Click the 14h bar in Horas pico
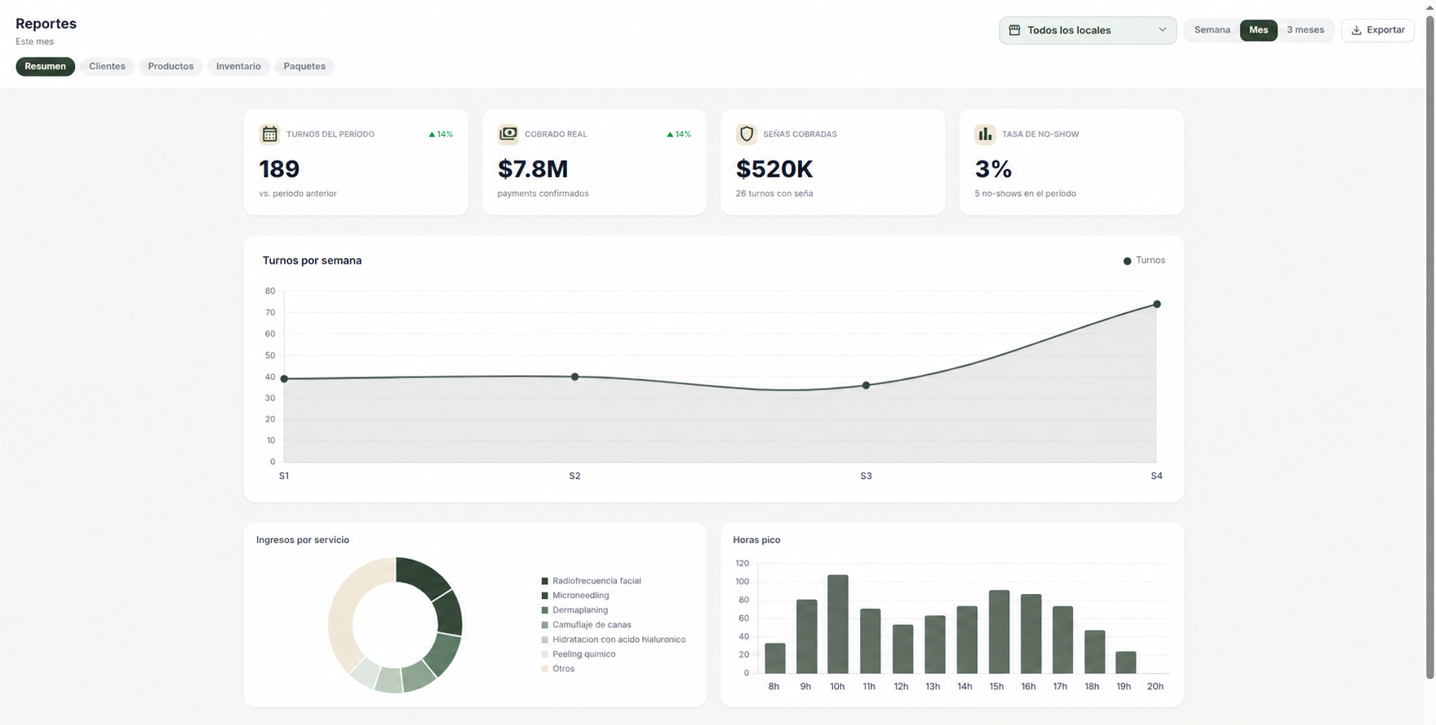Viewport: 1436px width, 725px height. 967,640
